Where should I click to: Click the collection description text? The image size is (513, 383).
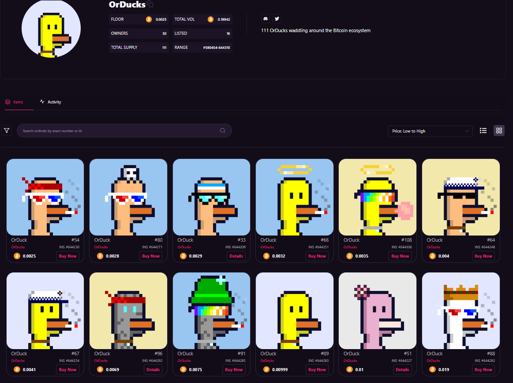316,30
